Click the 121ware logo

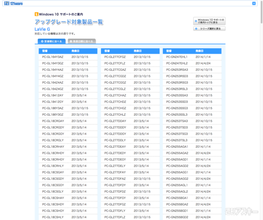tap(14, 3)
